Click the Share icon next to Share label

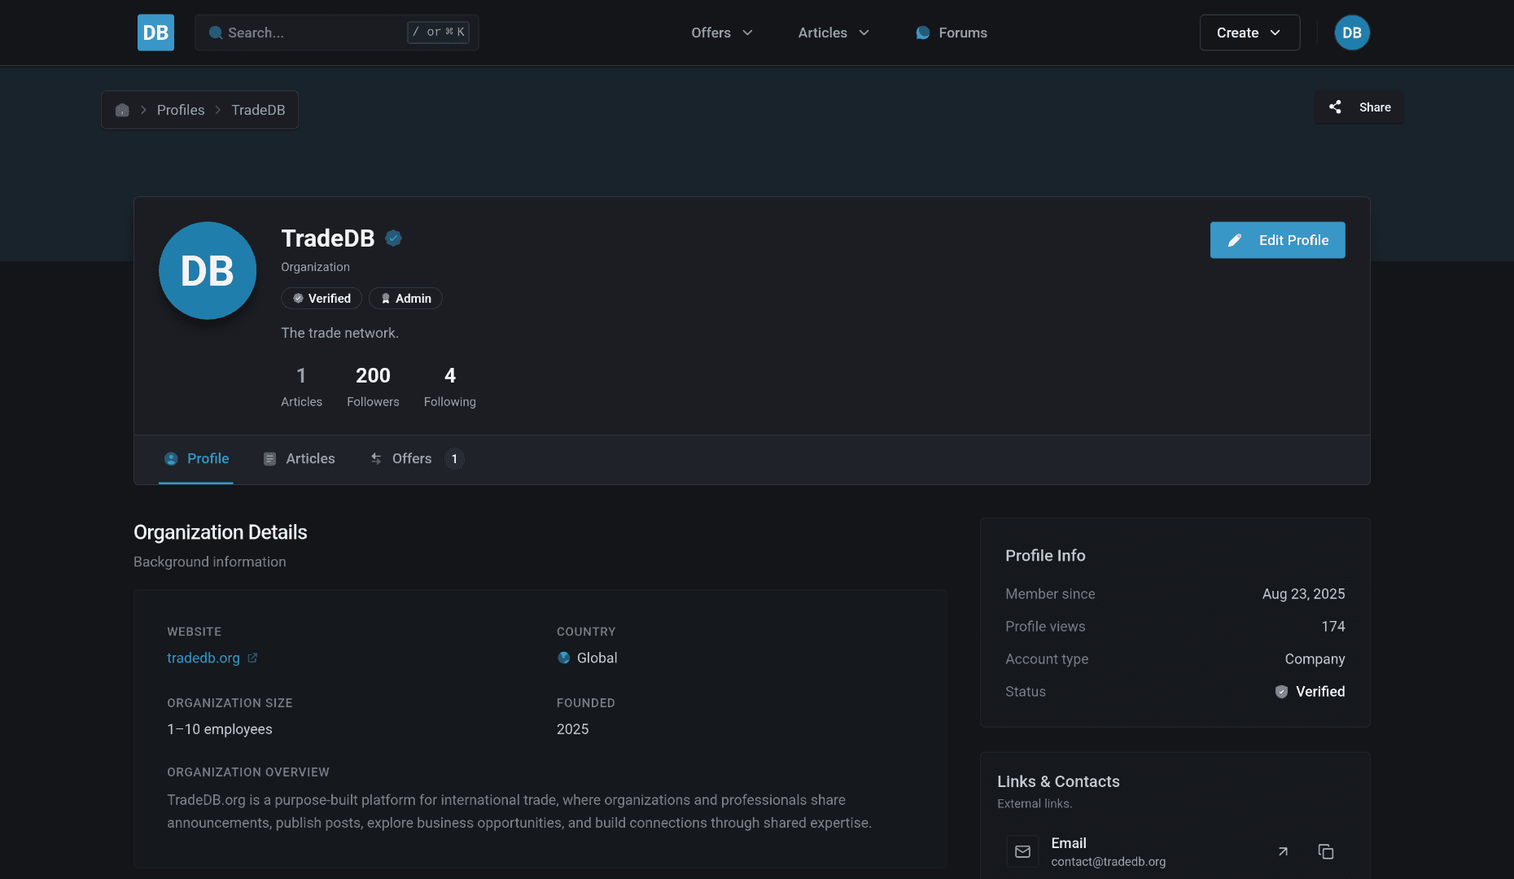click(x=1335, y=107)
